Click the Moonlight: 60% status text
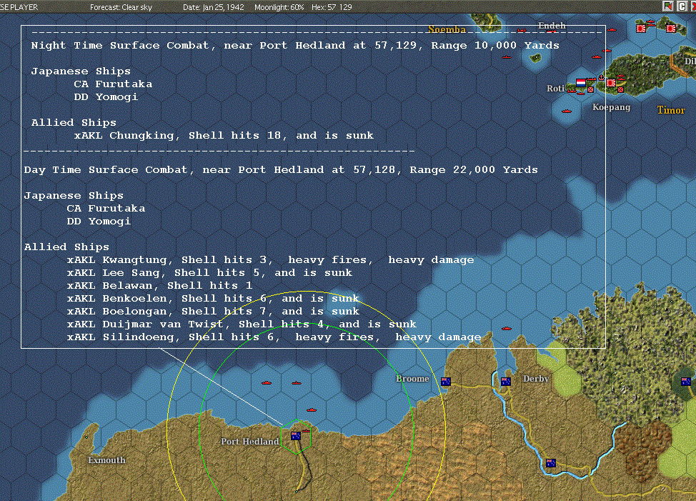696x501 pixels. (279, 7)
